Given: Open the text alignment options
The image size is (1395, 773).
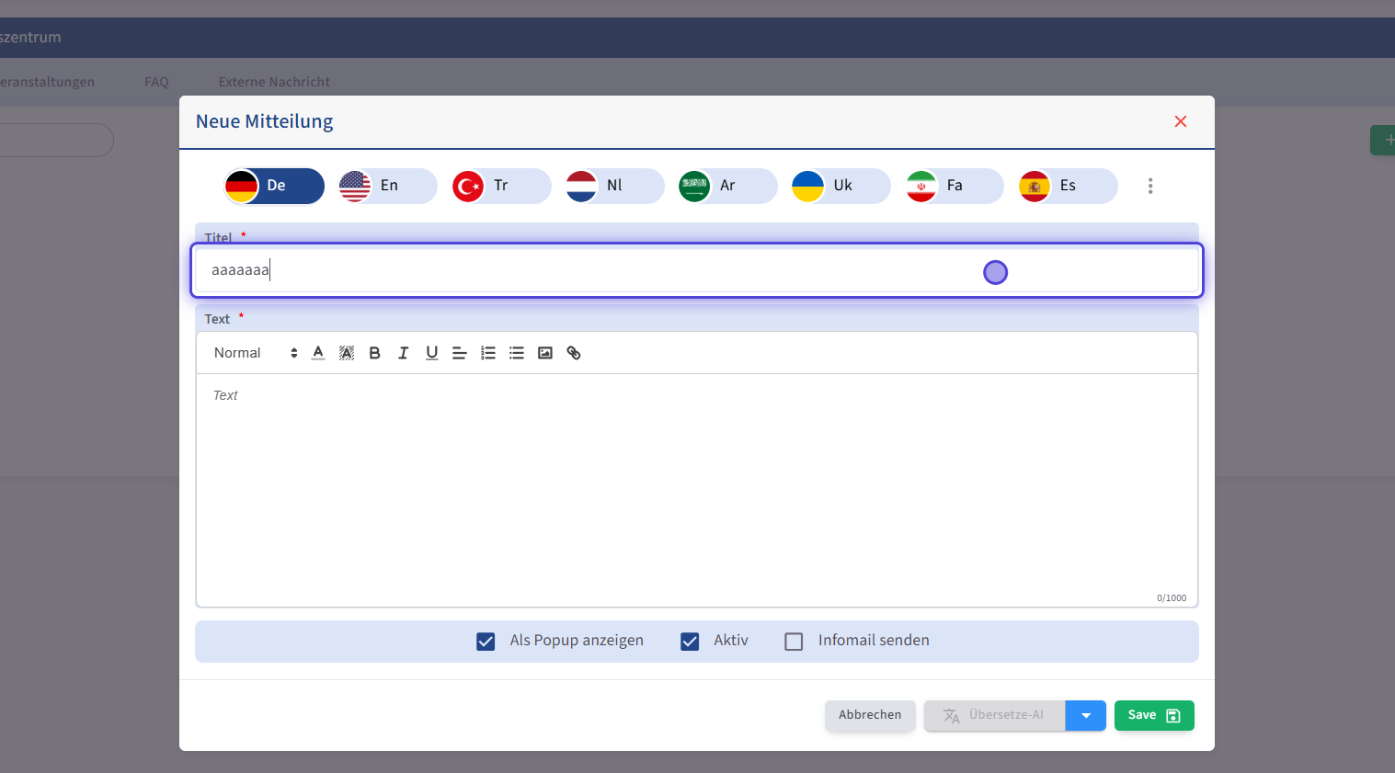Looking at the screenshot, I should click(460, 353).
